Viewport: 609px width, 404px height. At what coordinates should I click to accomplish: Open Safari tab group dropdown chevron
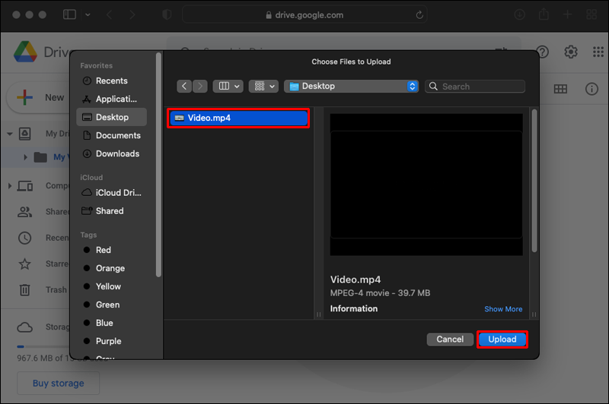pyautogui.click(x=88, y=14)
